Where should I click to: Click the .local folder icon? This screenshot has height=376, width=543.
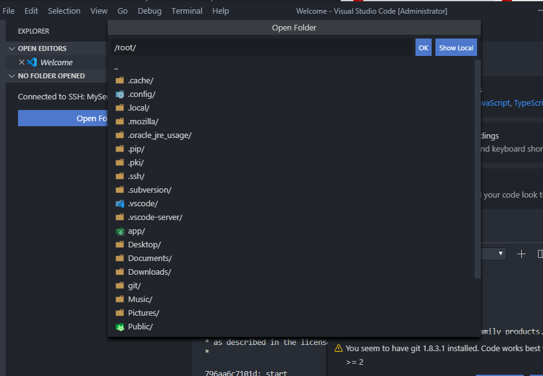(120, 108)
